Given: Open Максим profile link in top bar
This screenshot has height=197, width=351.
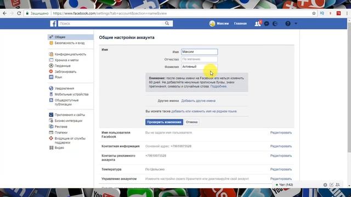Looking at the screenshot, I should click(x=223, y=24).
